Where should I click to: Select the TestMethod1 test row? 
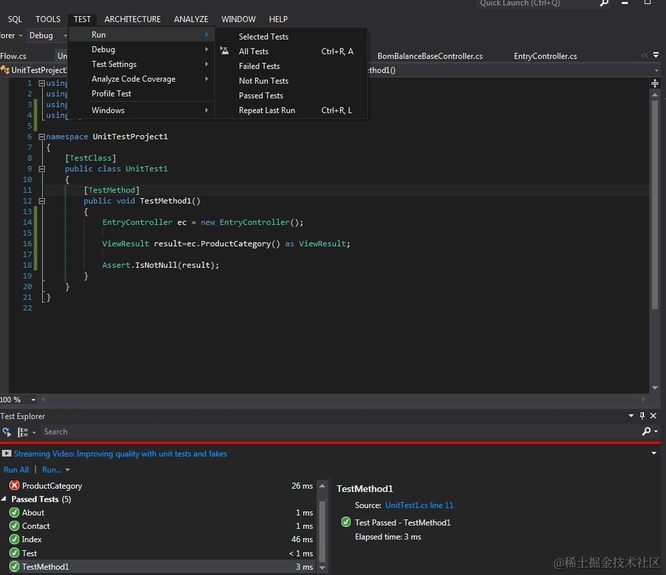pos(161,567)
